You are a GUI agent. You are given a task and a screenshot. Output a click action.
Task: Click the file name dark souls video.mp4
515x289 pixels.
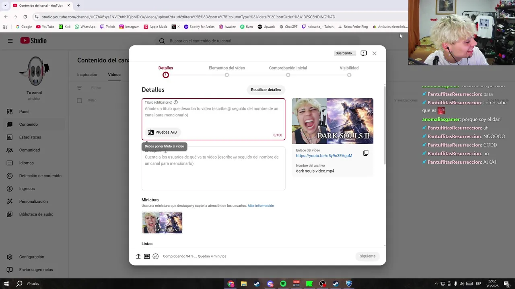pos(315,171)
